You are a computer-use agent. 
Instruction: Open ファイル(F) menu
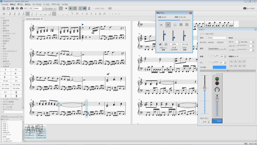tap(5, 5)
